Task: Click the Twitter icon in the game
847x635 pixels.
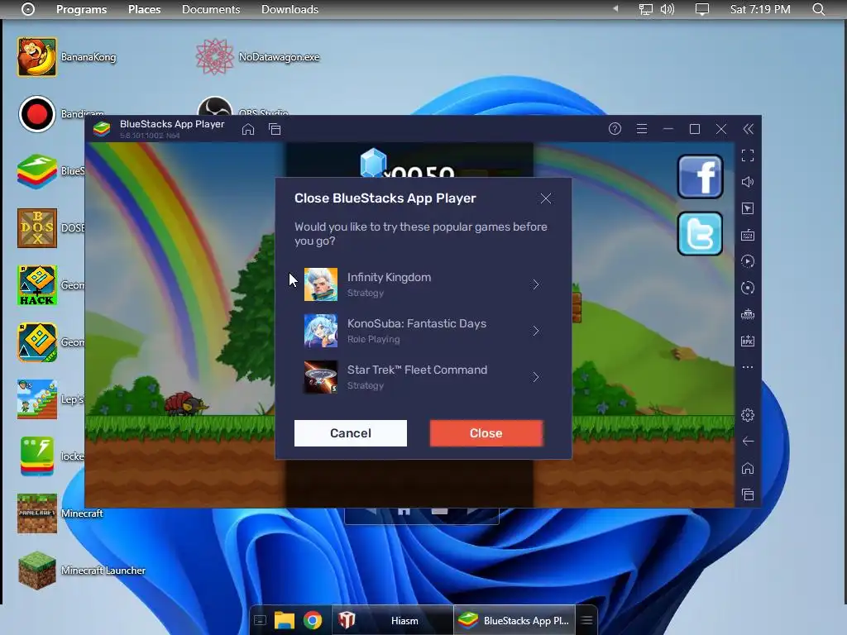Action: point(700,234)
